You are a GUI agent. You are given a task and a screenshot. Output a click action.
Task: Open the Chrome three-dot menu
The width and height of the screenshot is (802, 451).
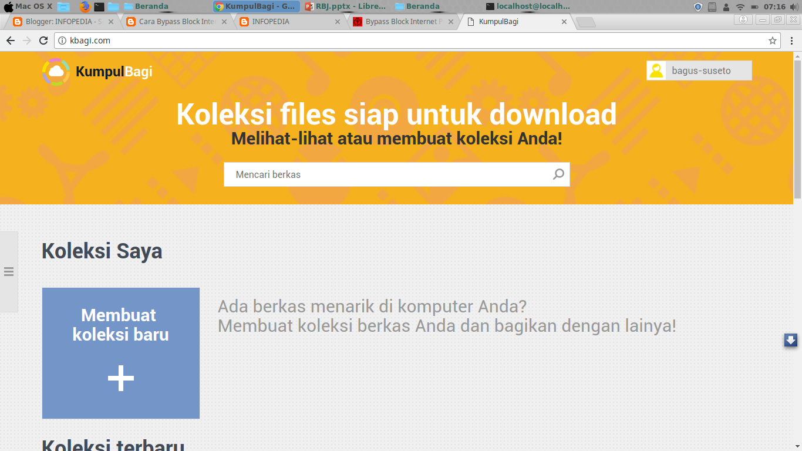click(x=791, y=41)
